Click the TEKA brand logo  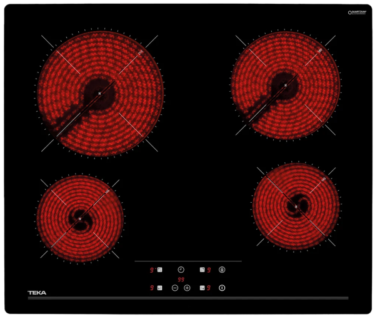[x=37, y=293]
